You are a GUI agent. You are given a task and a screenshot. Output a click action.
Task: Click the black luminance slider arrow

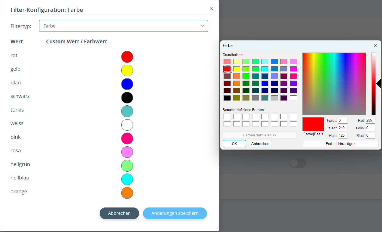click(x=379, y=84)
